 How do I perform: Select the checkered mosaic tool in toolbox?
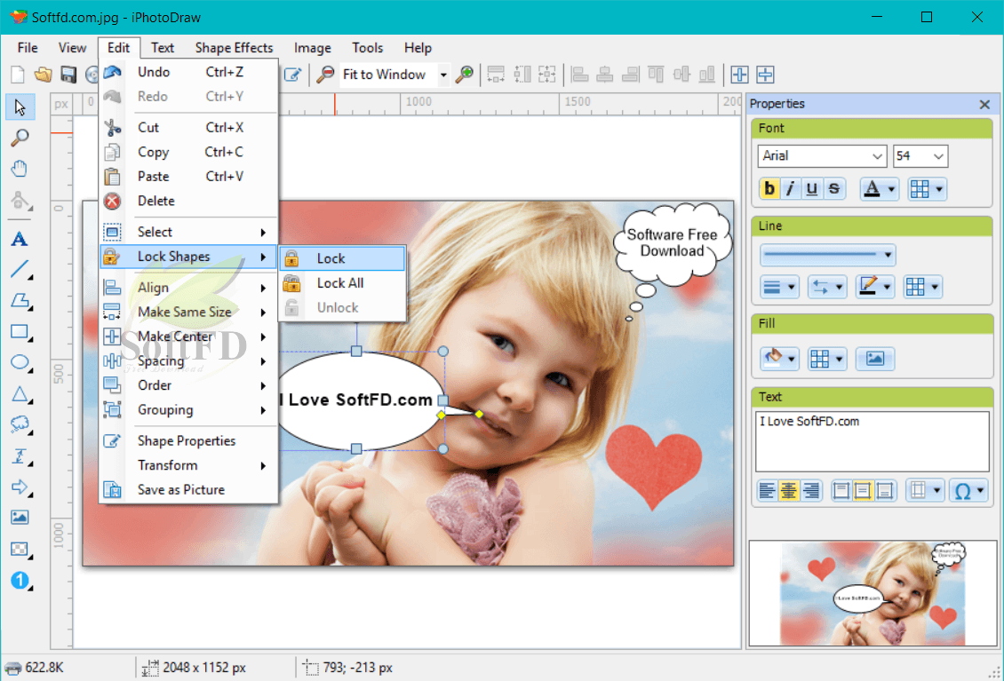click(20, 549)
